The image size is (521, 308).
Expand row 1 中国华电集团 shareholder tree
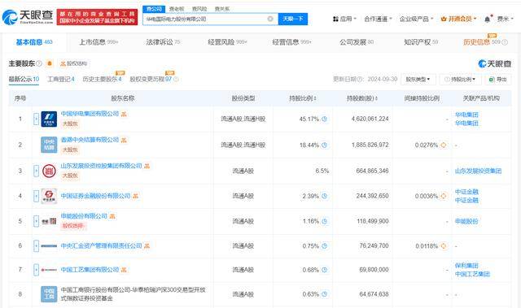pyautogui.click(x=36, y=119)
